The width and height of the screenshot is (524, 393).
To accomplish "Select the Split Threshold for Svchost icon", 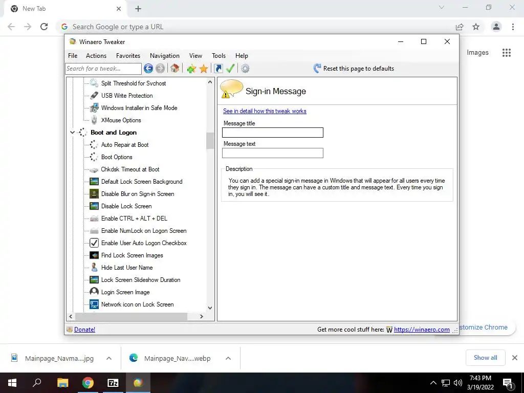I will (94, 83).
